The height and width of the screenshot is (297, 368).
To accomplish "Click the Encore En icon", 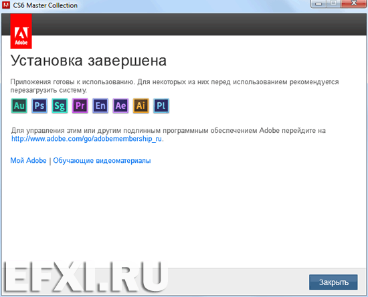I will click(x=100, y=106).
